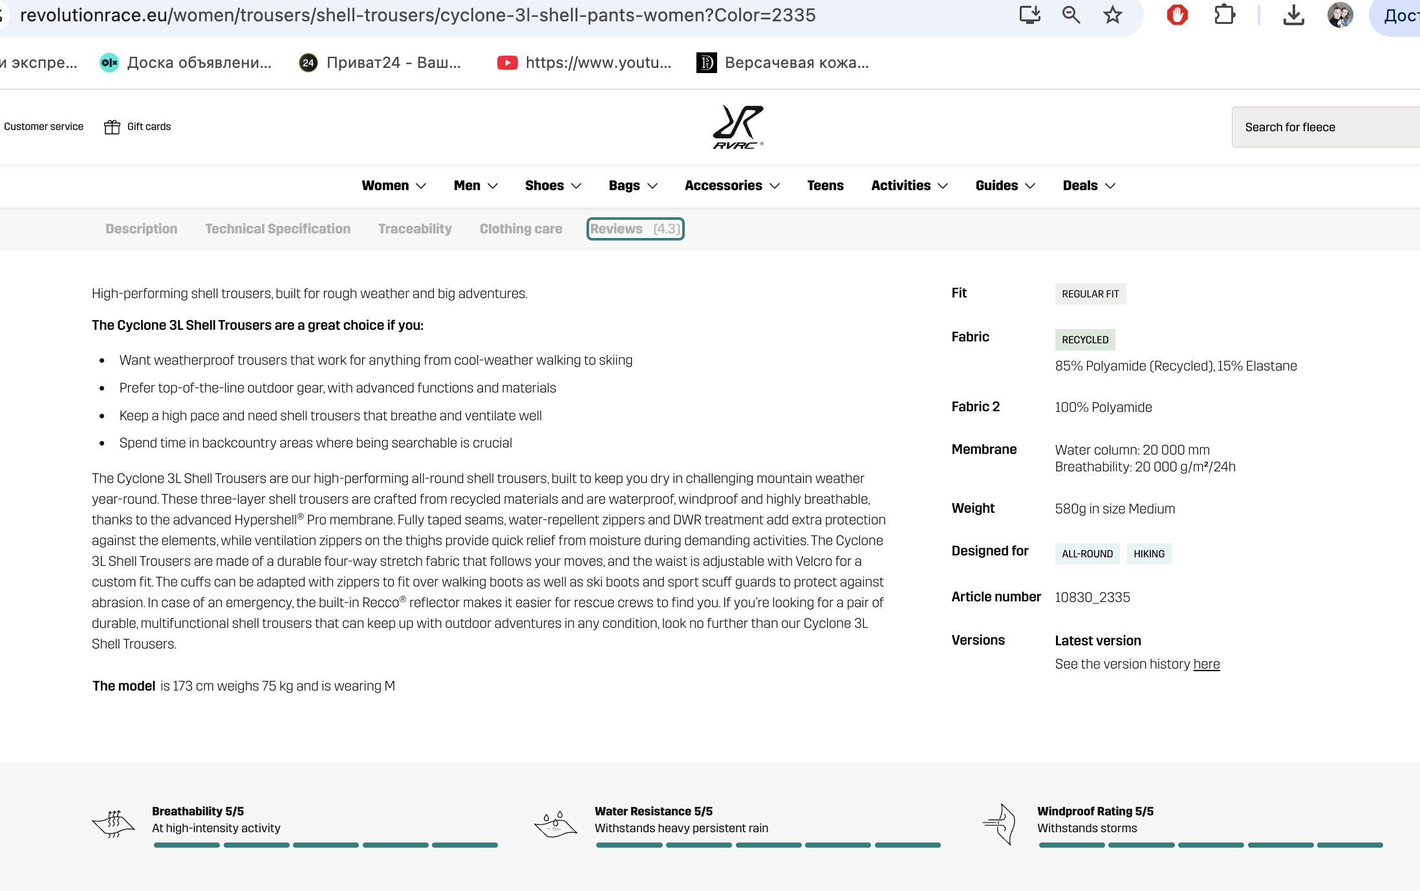1420x891 pixels.
Task: Open the Chrome profile avatar
Action: tap(1340, 15)
